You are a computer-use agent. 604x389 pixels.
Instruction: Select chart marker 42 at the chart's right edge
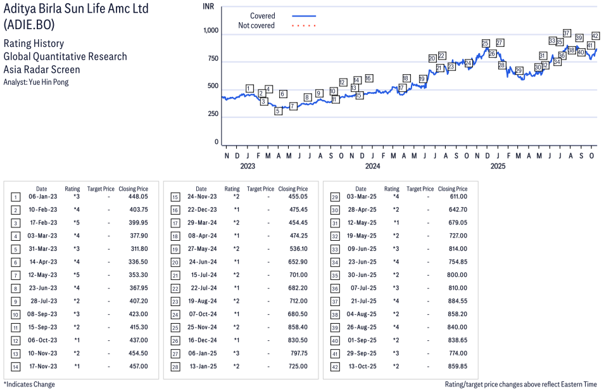[x=595, y=36]
